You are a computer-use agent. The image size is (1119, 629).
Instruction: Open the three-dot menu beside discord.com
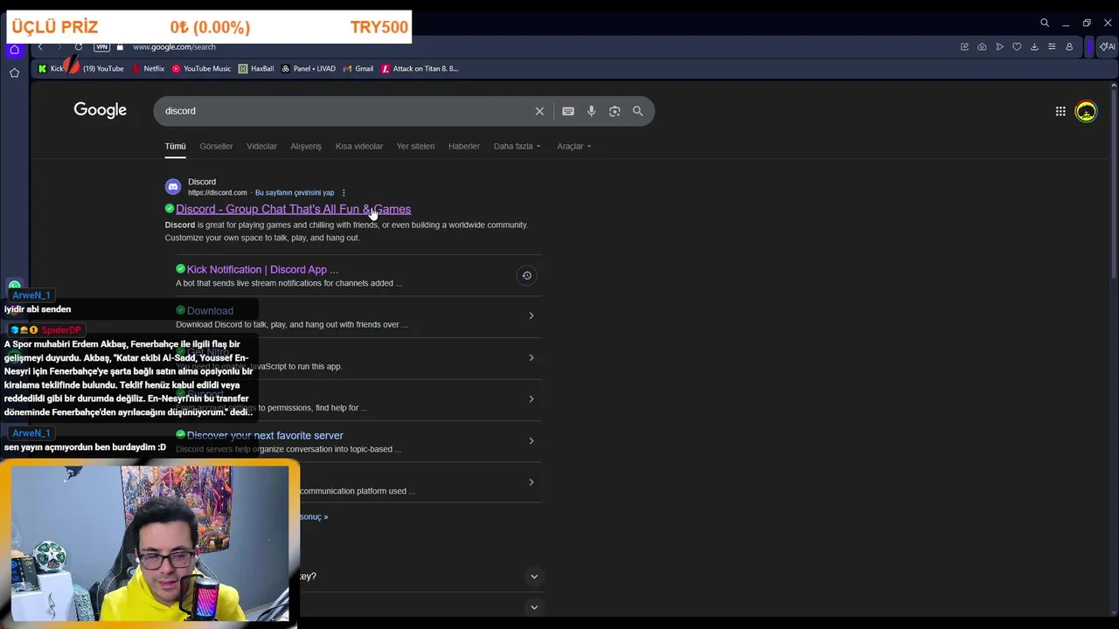(344, 192)
